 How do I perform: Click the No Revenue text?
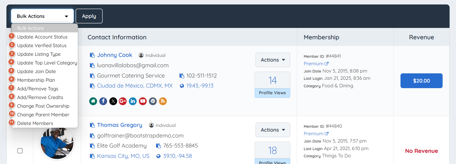(x=421, y=151)
